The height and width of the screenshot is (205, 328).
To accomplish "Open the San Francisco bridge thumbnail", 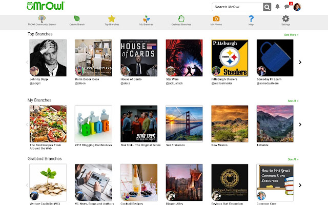I will [184, 124].
